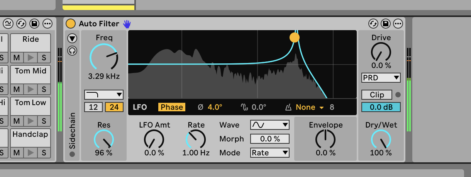Click the 4.0° phase value

point(215,107)
